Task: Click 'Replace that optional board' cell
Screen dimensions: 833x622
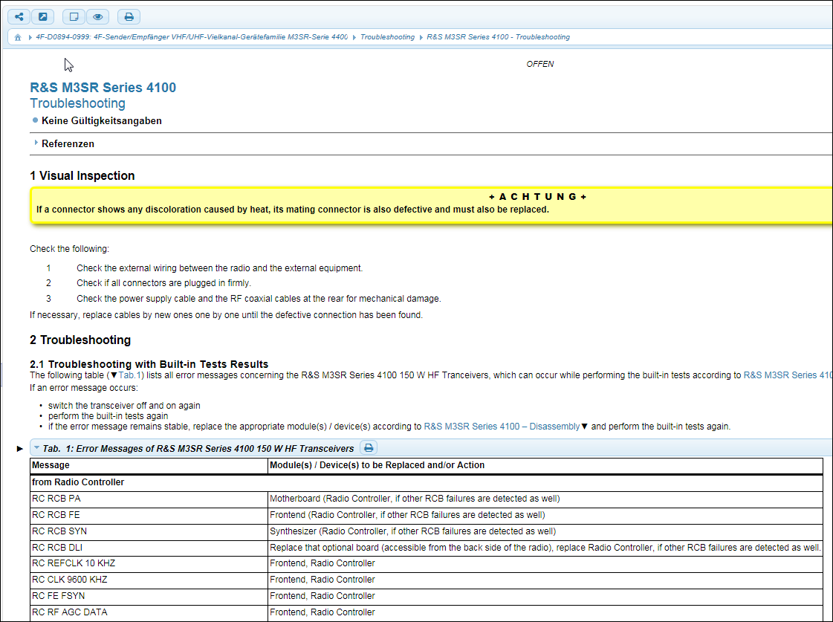Action: coord(545,548)
